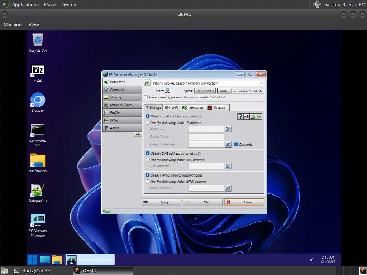Open the host Places menu
Viewport: 367px width, 275px height.
click(50, 4)
